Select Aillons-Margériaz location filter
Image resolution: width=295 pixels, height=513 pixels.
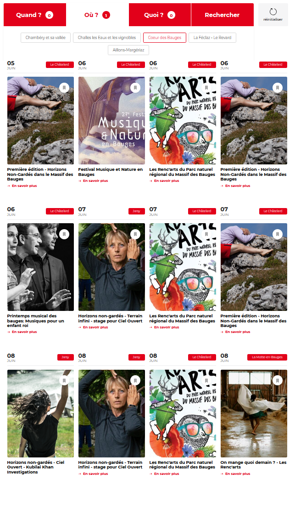128,50
